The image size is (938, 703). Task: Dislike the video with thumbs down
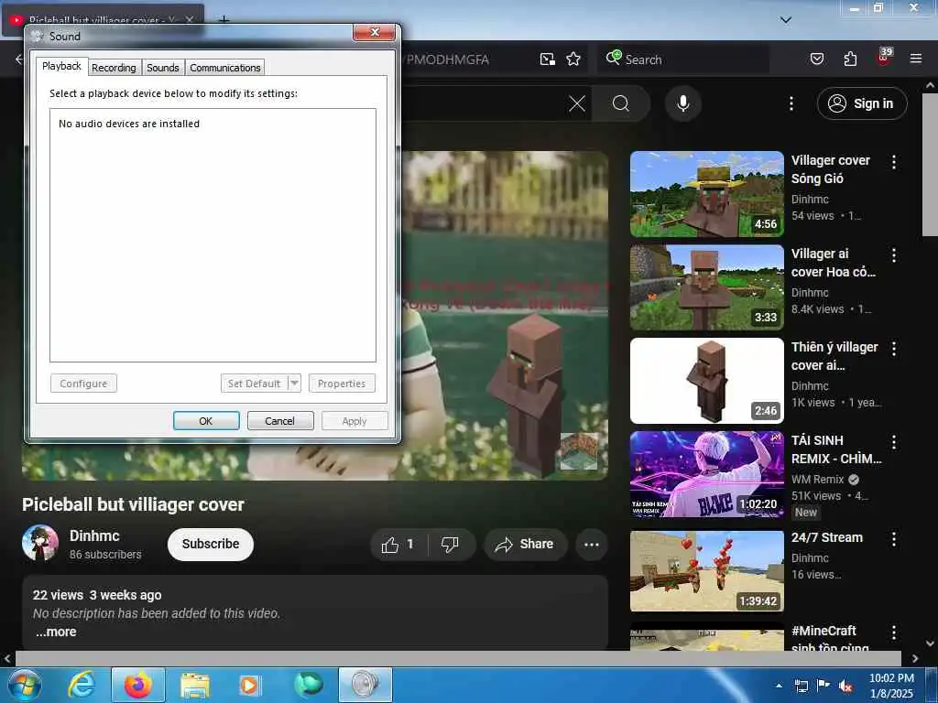(x=450, y=544)
